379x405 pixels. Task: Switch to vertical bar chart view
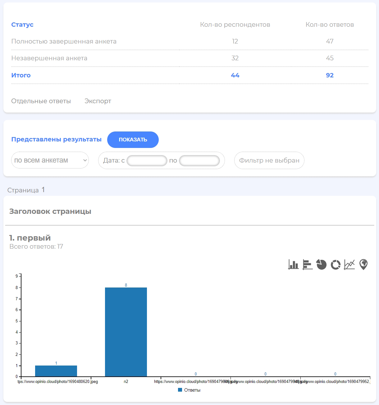(x=293, y=265)
